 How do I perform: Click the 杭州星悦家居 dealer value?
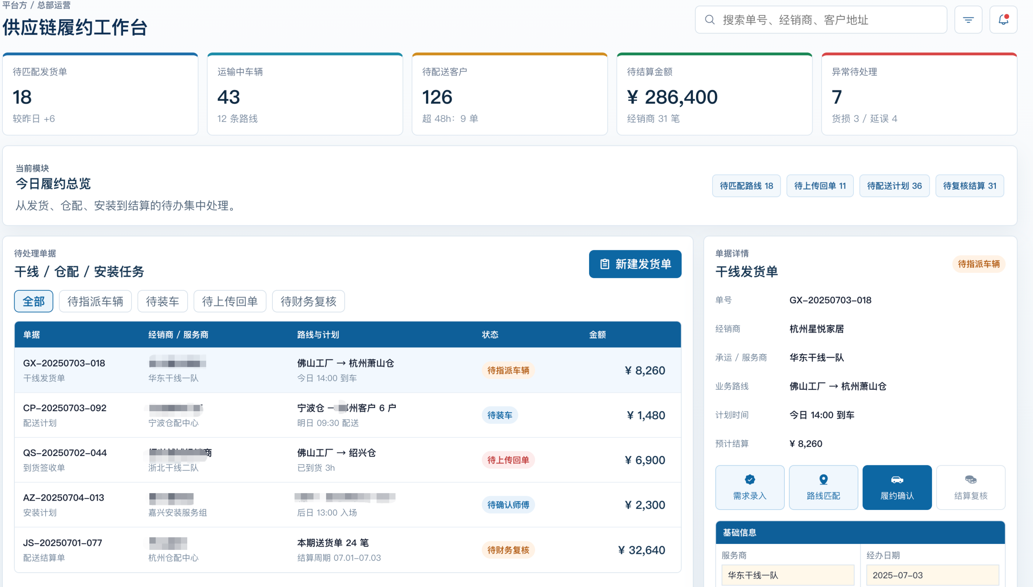pos(816,329)
